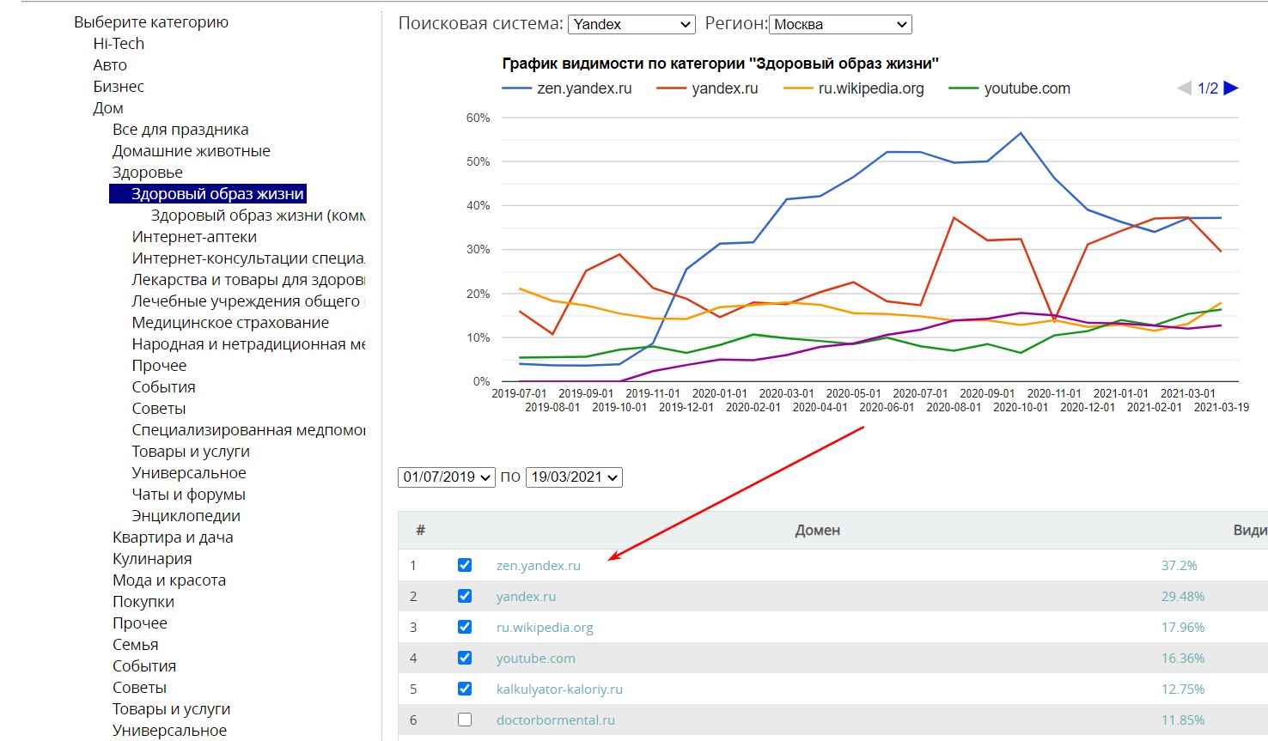Open Все для праздника subcategory
Viewport: 1268px width, 741px height.
pyautogui.click(x=180, y=129)
